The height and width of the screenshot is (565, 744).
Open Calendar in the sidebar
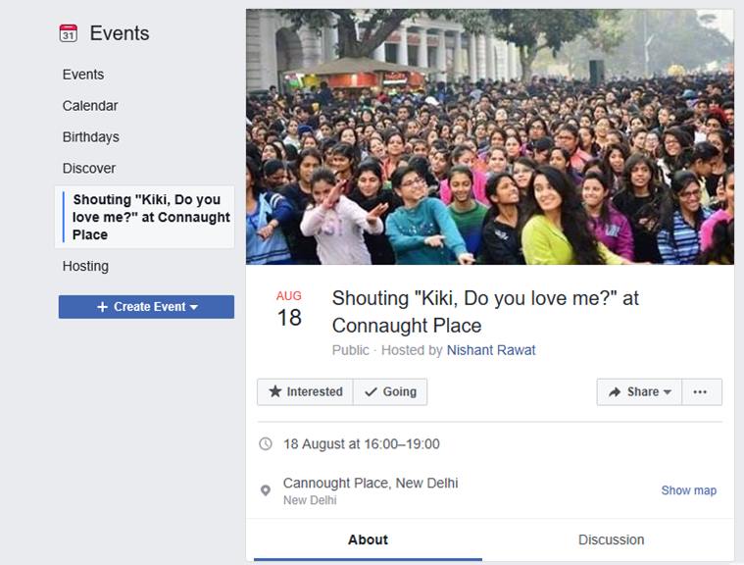90,106
